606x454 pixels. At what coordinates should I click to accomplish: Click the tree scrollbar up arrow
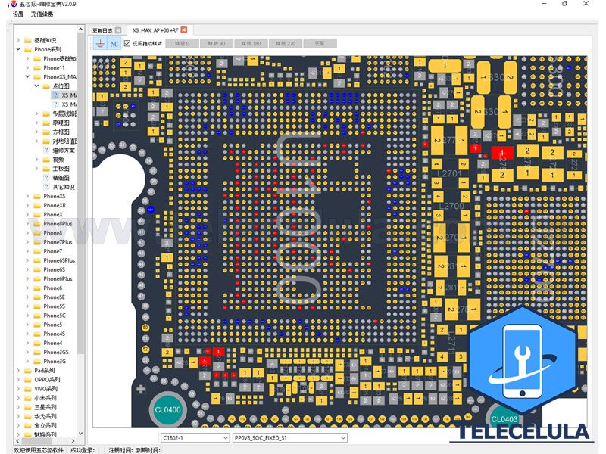[80, 30]
